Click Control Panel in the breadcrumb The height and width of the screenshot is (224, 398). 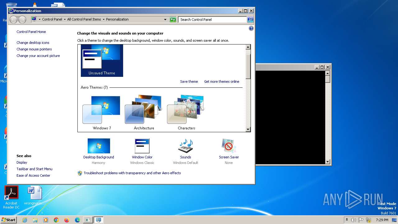[52, 19]
